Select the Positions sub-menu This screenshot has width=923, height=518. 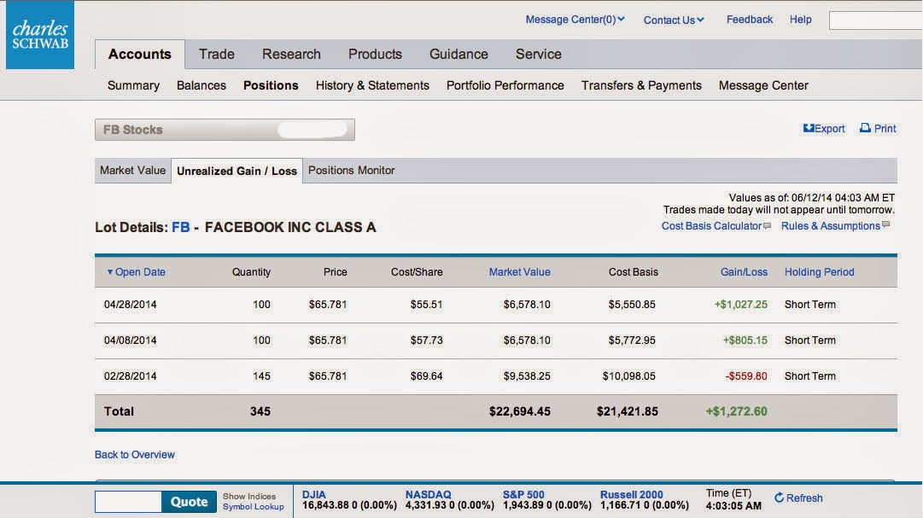click(271, 85)
